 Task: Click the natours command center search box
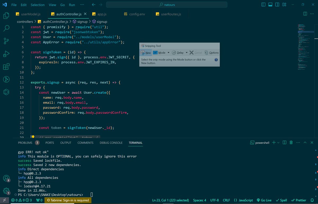click(167, 5)
